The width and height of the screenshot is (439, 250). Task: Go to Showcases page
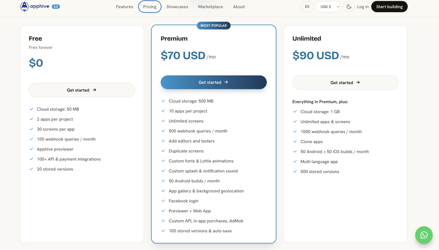[177, 7]
